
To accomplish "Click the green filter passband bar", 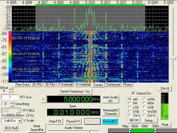I will pos(143,131).
